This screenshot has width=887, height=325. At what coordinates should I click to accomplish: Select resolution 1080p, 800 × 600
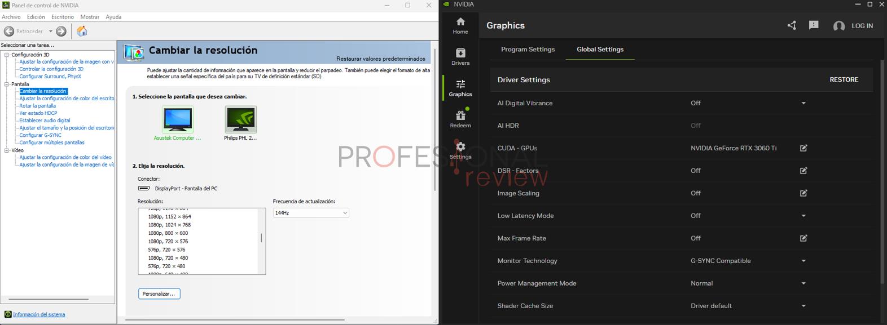(168, 233)
